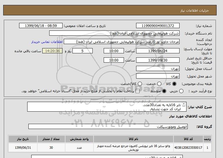This screenshot has height=158, width=223.
Task: Click the response deadline time field 10:00
Action: pos(114,51)
